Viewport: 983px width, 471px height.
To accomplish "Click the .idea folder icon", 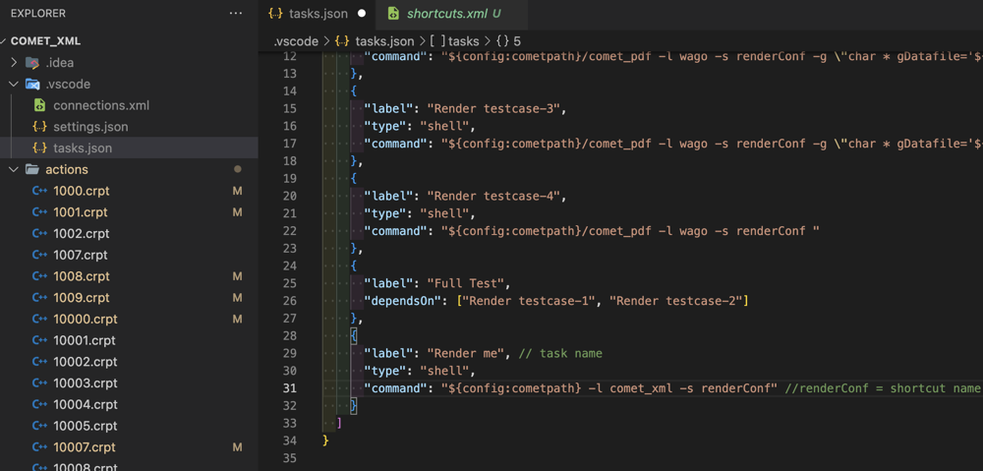I will point(32,63).
